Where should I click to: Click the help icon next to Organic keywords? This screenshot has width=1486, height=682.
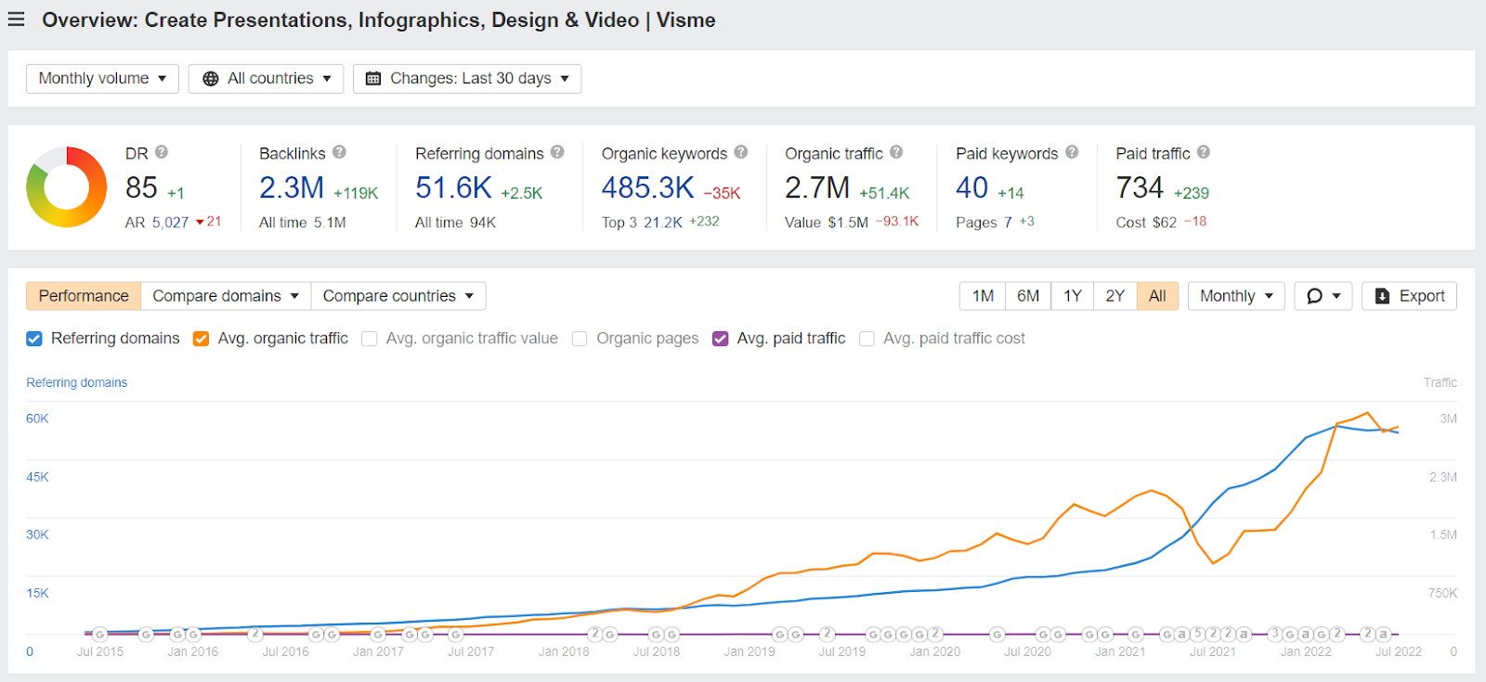(741, 152)
